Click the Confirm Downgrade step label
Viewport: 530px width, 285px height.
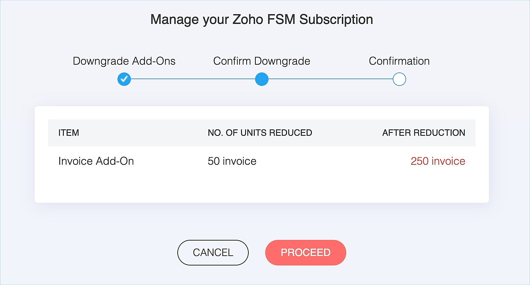262,61
